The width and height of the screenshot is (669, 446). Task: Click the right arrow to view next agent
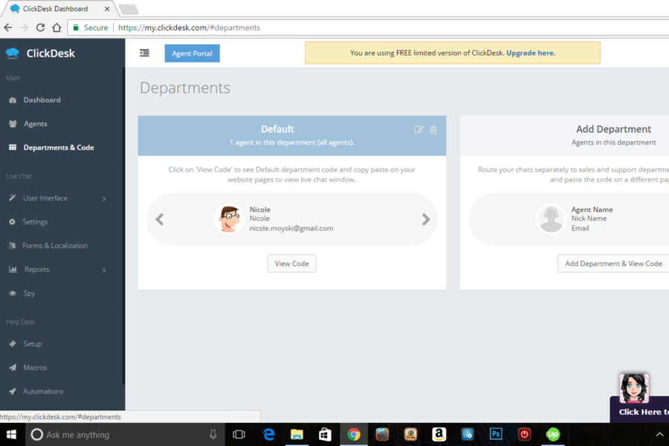pos(425,219)
